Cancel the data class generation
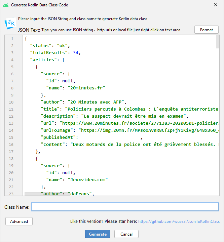This screenshot has height=242, width=224. click(x=126, y=234)
